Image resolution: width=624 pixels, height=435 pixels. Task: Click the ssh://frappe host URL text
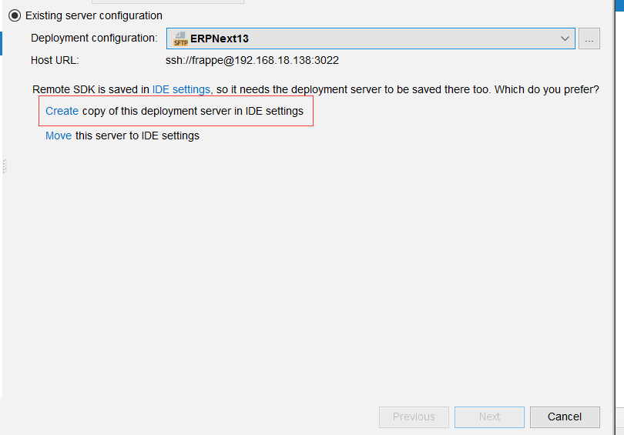[x=253, y=61]
